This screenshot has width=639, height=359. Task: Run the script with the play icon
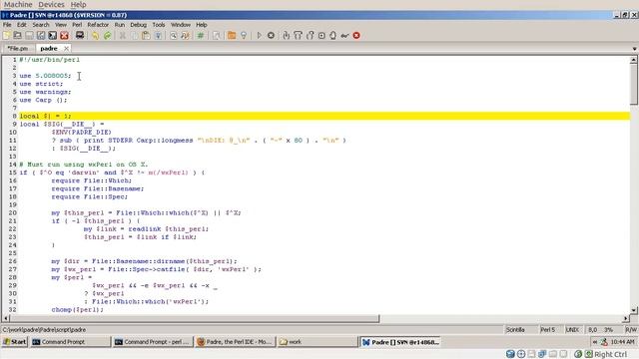pos(259,36)
